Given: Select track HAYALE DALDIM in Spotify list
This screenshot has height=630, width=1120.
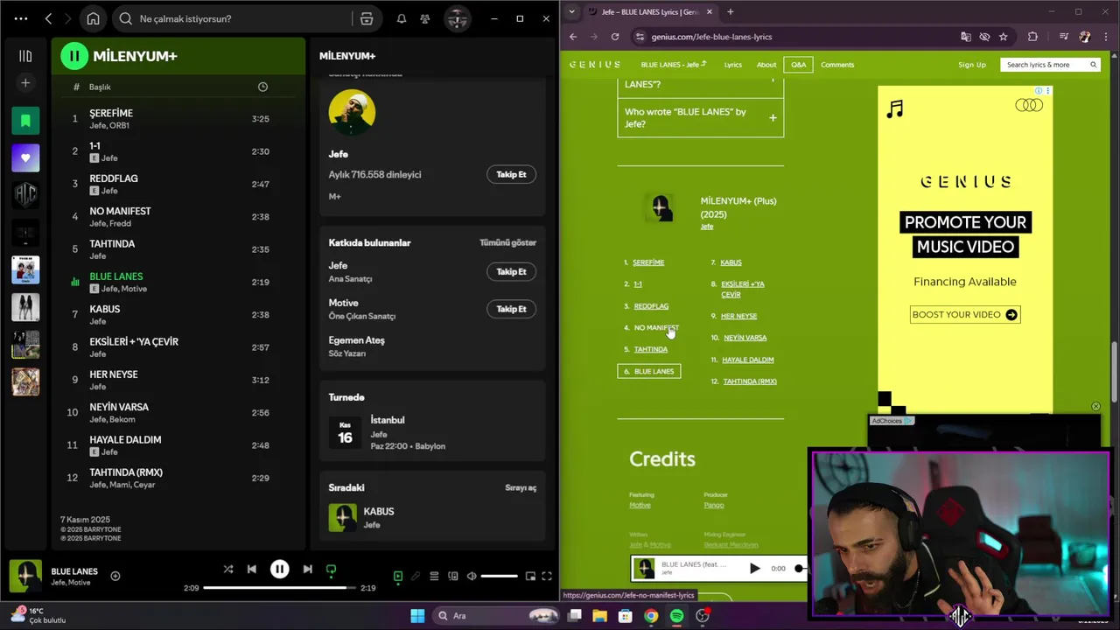Looking at the screenshot, I should (125, 439).
